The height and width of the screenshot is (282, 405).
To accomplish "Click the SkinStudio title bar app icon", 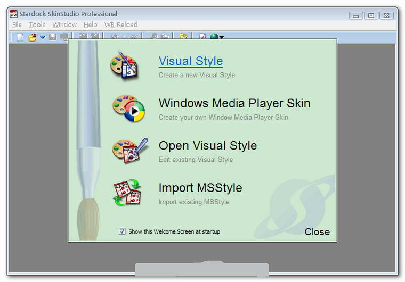I will pos(13,14).
